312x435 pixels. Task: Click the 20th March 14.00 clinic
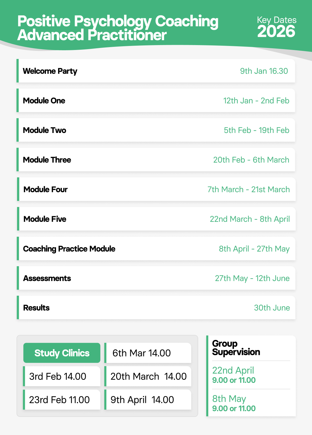pyautogui.click(x=148, y=376)
